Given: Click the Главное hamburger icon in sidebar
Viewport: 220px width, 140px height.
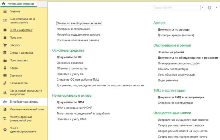Looking at the screenshot, I should (x=5, y=11).
